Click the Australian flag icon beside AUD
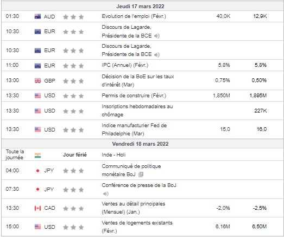The height and width of the screenshot is (237, 284). point(37,16)
